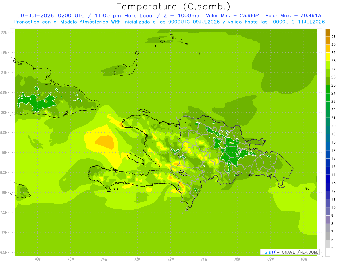341x263 pixels.
Task: Click the yellow swatch between 28 and 29
Action: (x=328, y=57)
